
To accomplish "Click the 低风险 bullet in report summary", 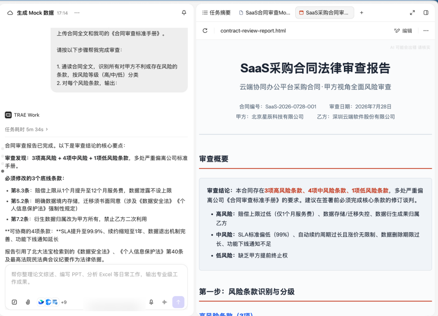I will [x=252, y=255].
